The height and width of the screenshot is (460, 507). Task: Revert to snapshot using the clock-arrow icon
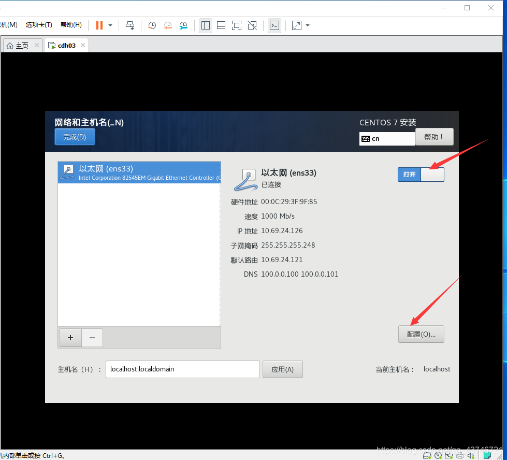[x=167, y=25]
